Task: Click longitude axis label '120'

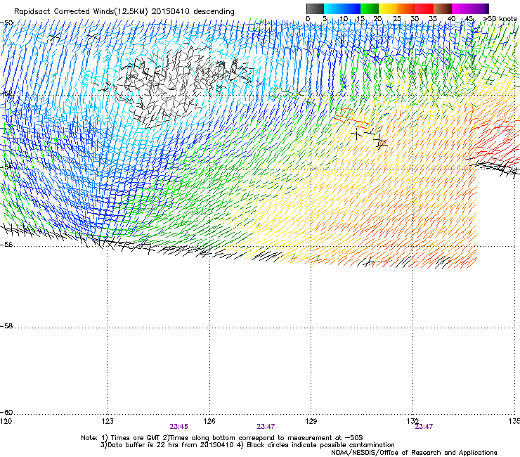Action: 6,421
